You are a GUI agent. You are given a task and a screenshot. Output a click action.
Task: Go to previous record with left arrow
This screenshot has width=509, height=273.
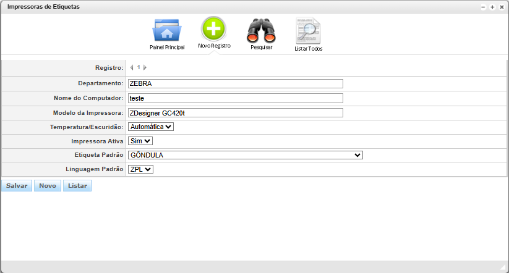pyautogui.click(x=131, y=67)
